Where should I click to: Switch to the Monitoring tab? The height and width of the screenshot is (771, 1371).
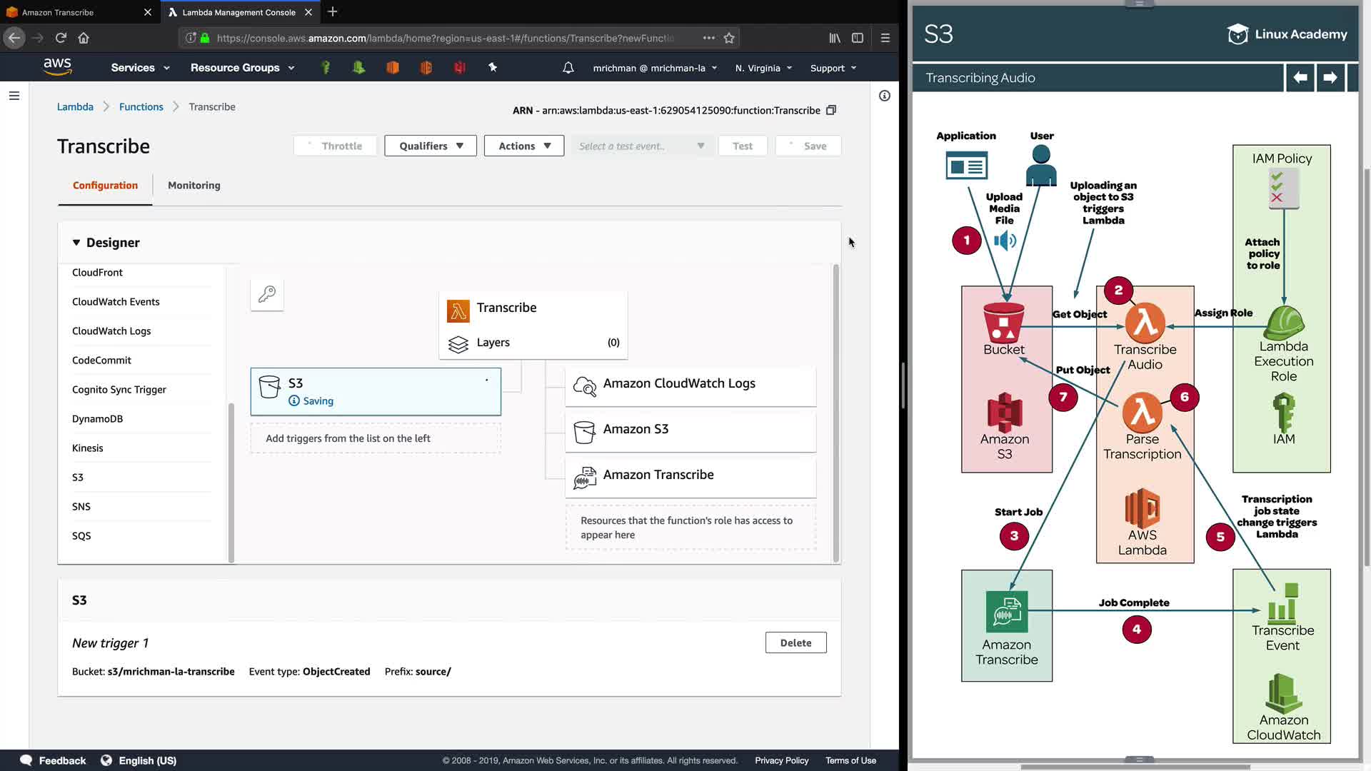coord(194,185)
